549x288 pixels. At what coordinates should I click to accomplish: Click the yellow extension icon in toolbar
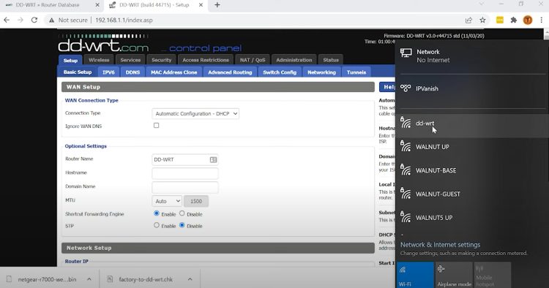pos(500,20)
